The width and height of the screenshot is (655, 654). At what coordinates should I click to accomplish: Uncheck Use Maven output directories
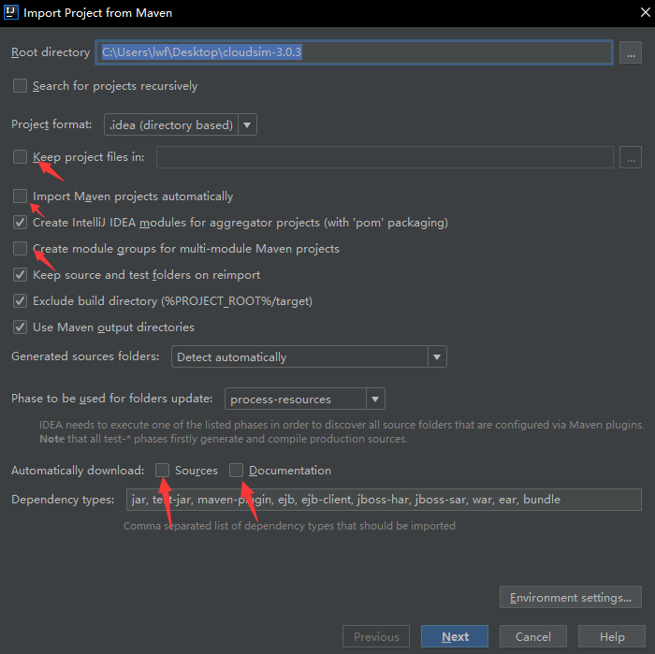(20, 327)
